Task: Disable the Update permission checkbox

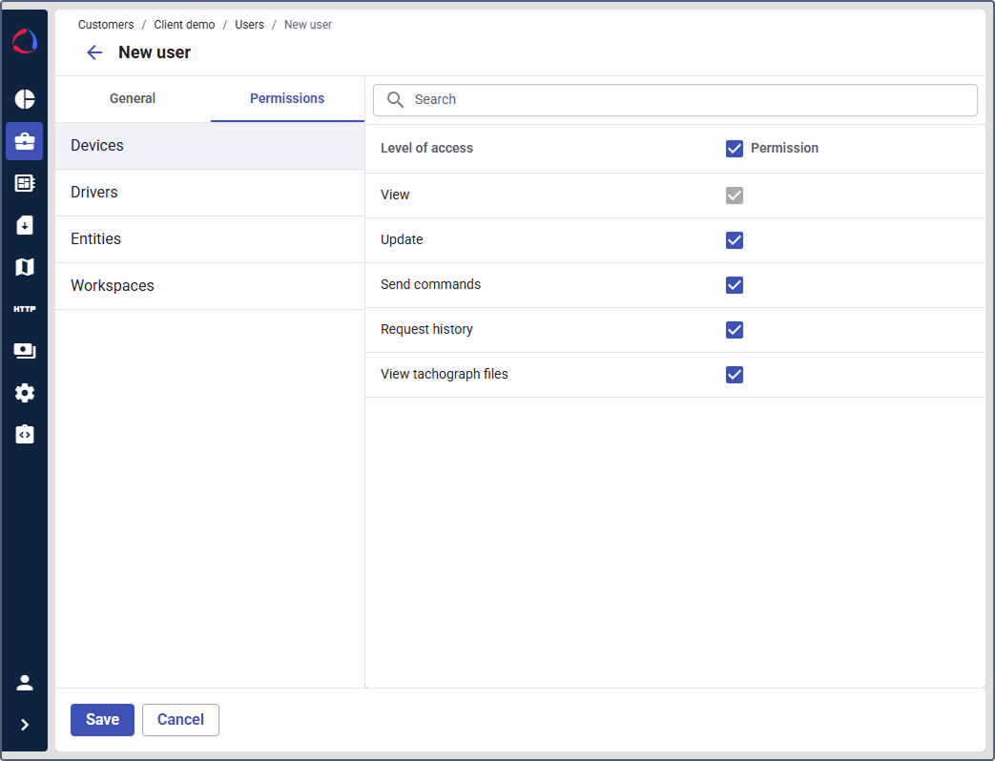Action: pyautogui.click(x=735, y=240)
